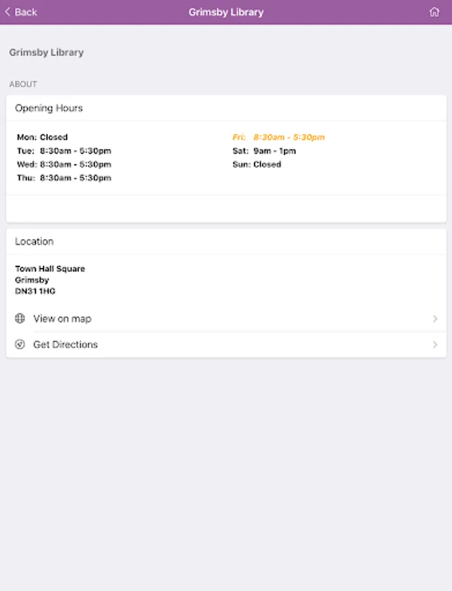Click the Sunday Closed entry
The width and height of the screenshot is (452, 591).
coord(257,164)
